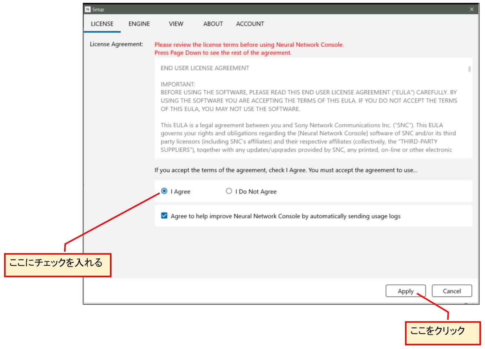Choose the I Do Not Agree option

click(x=229, y=191)
